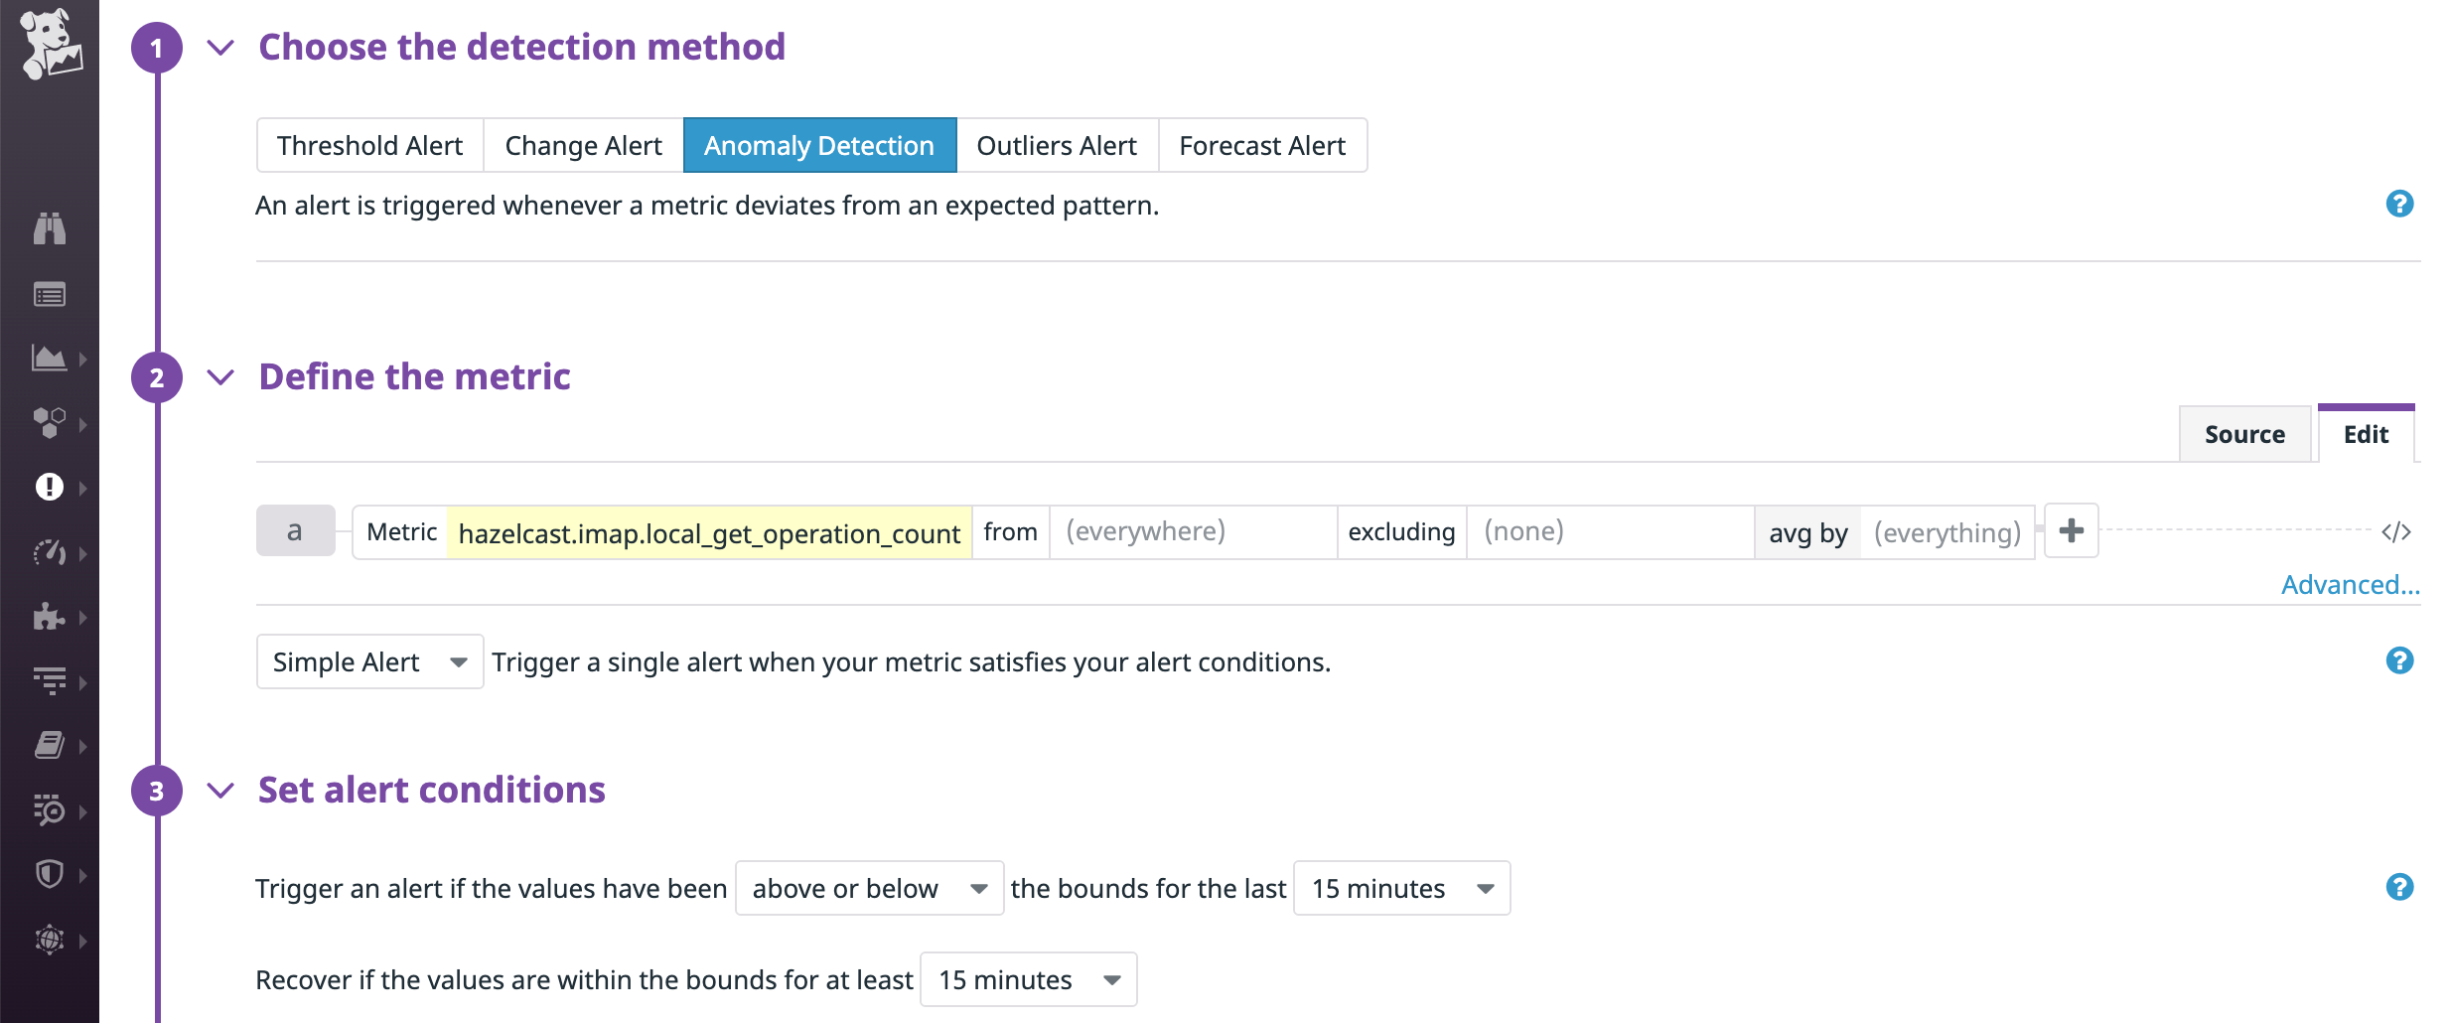The image size is (2451, 1023).
Task: Click the Advanced... link
Action: coord(2348,584)
